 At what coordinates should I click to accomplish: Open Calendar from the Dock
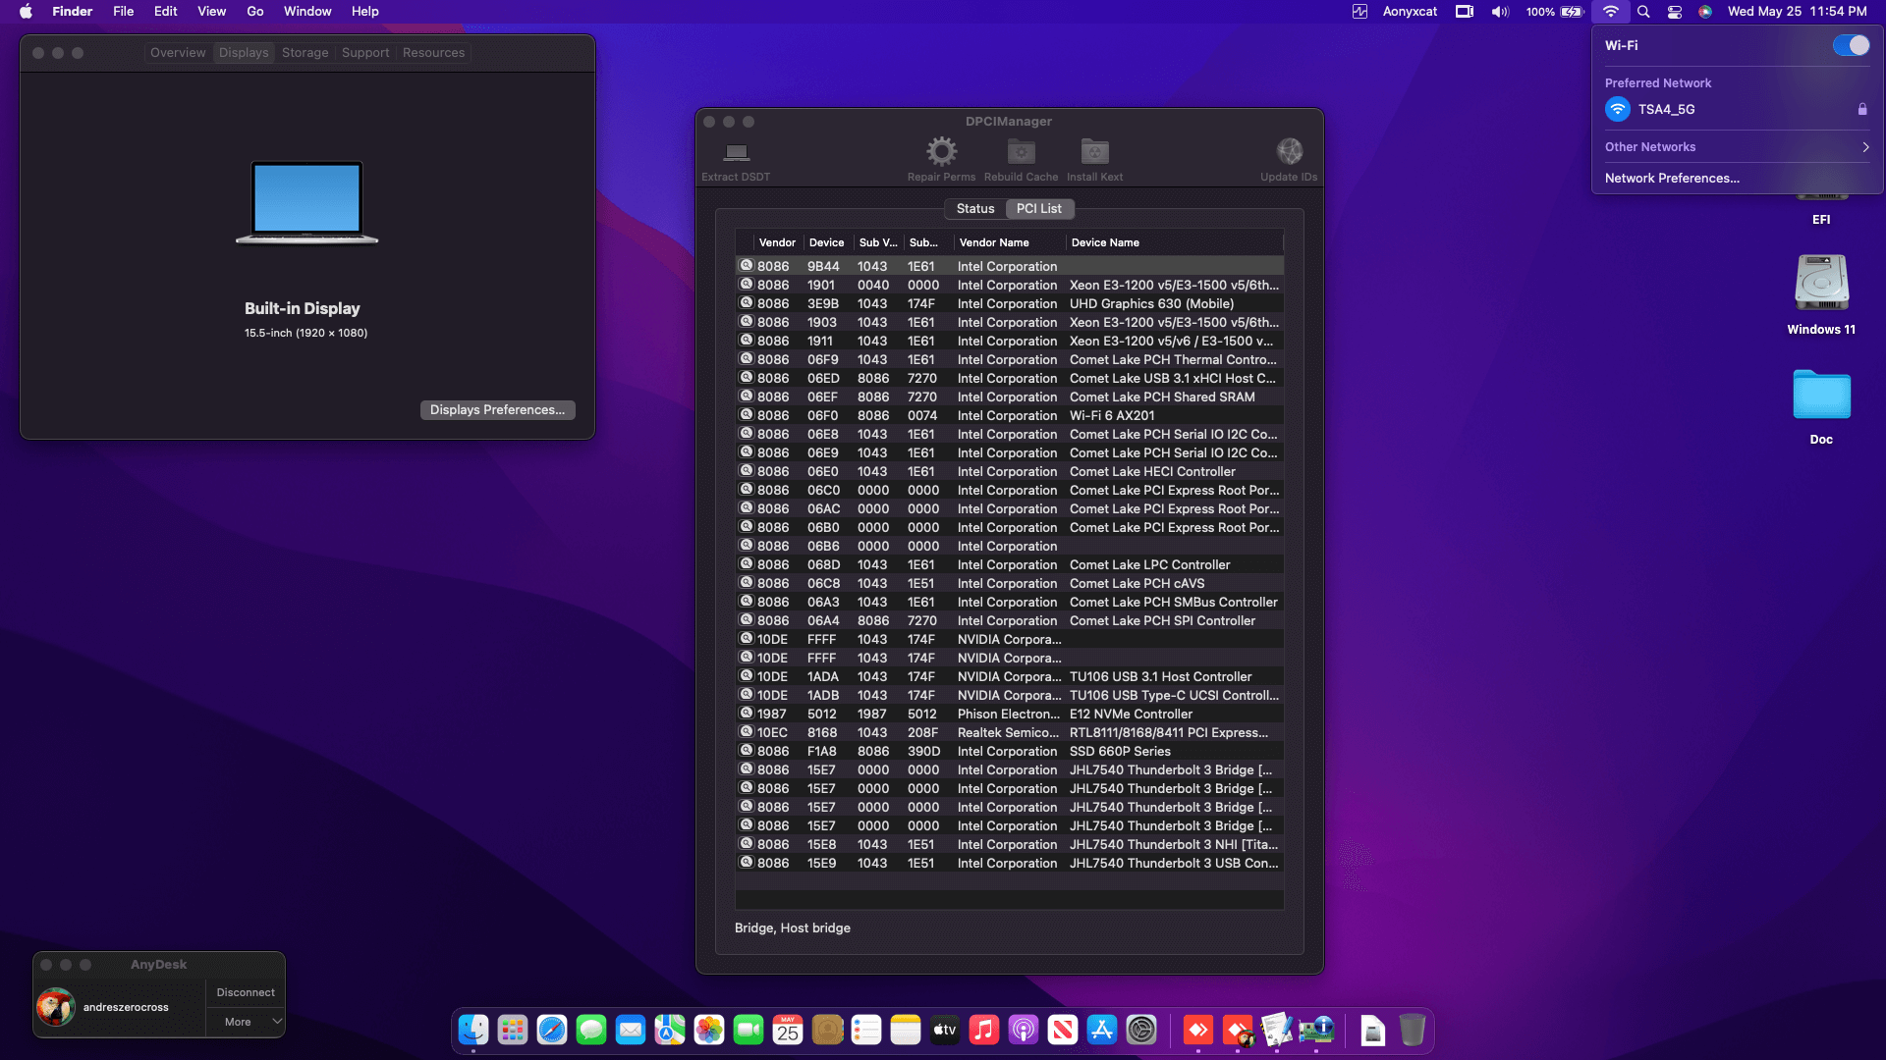(788, 1030)
